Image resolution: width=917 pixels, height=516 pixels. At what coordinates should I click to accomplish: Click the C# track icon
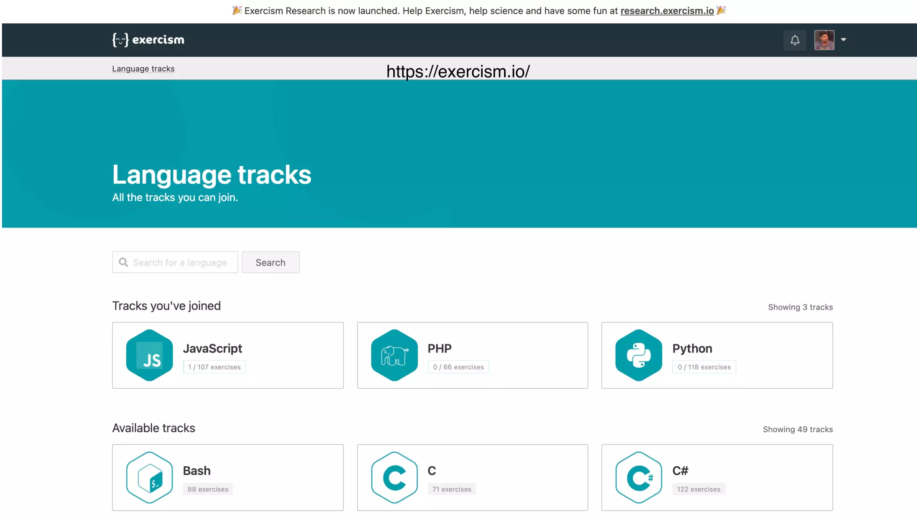pos(638,477)
